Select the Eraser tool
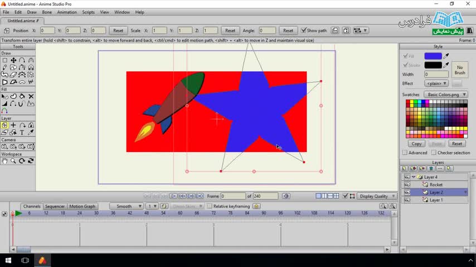This screenshot has height=267, width=476. pyautogui.click(x=13, y=75)
